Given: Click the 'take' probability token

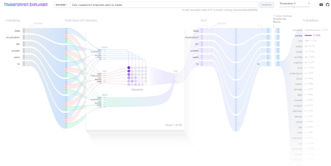Looking at the screenshot, I should tap(300, 95).
